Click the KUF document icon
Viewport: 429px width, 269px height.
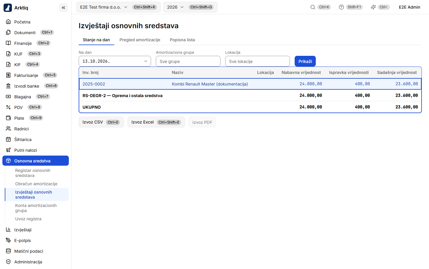[x=8, y=54]
